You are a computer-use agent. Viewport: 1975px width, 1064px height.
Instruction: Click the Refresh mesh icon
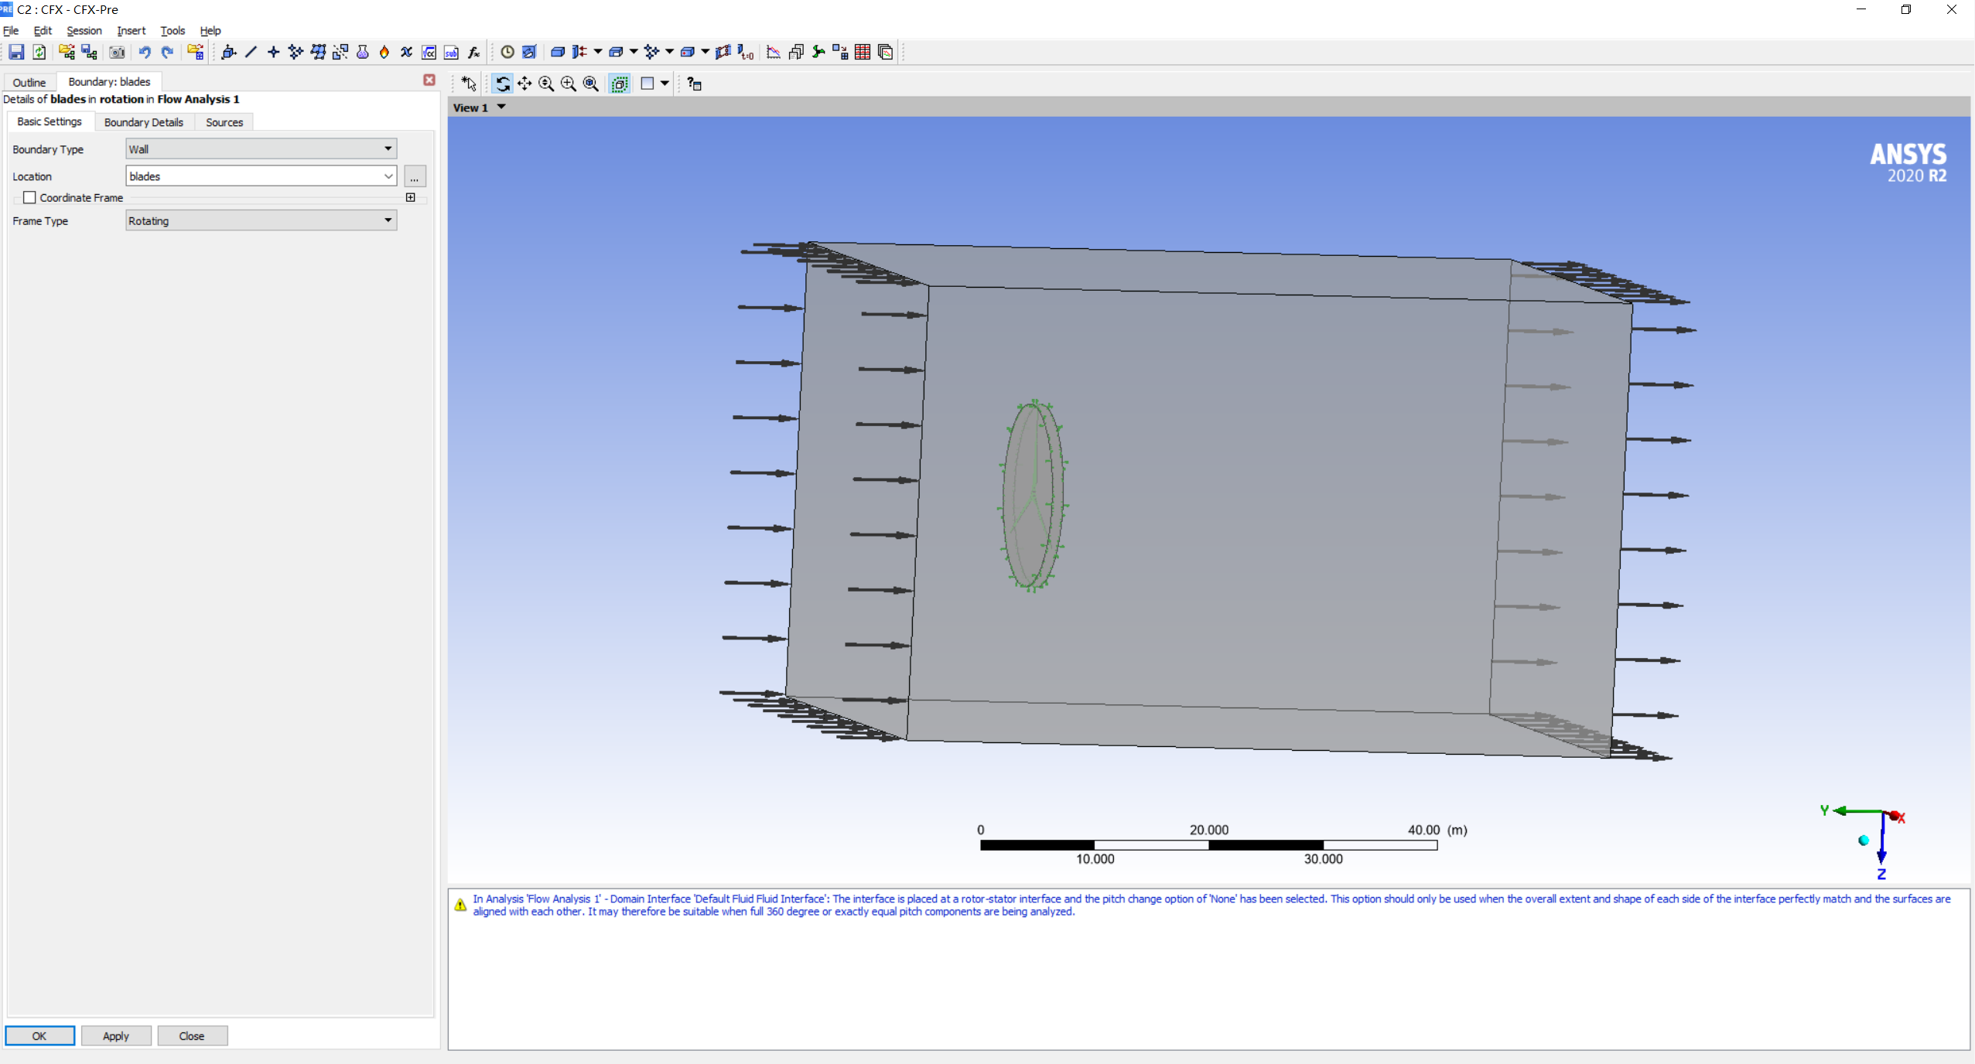click(x=39, y=52)
